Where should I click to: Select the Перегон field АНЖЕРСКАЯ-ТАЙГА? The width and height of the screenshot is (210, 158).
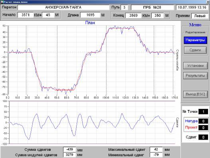pos(63,7)
